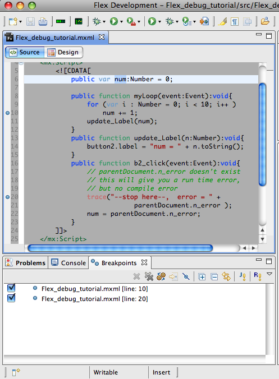The image size is (279, 379).
Task: Click the Remove Selected Breakpoint X icon
Action: coord(136,276)
